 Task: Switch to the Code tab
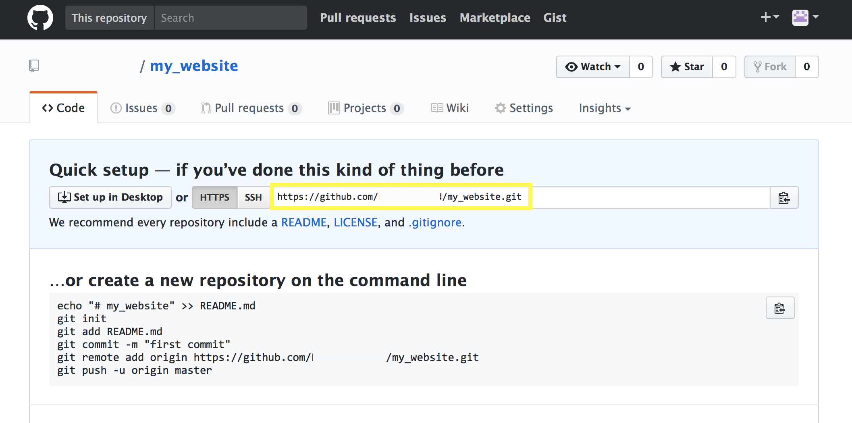coord(63,108)
